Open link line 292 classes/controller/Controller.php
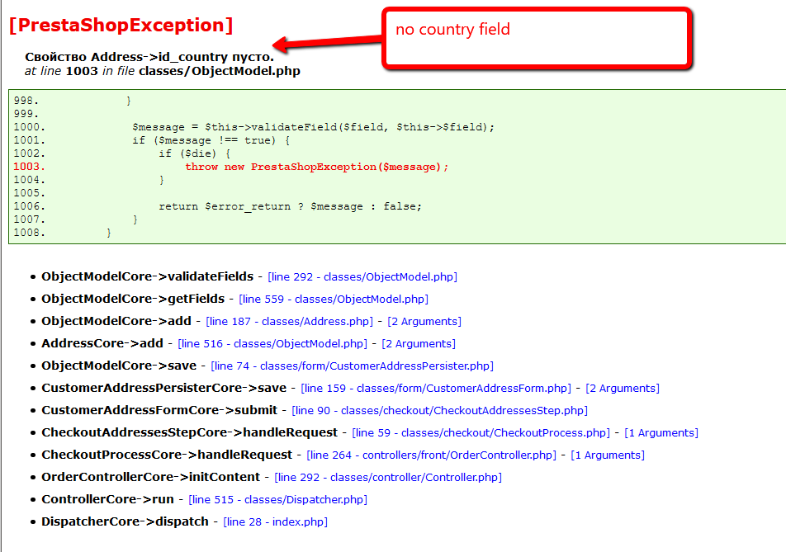Image resolution: width=786 pixels, height=552 pixels. click(x=388, y=478)
